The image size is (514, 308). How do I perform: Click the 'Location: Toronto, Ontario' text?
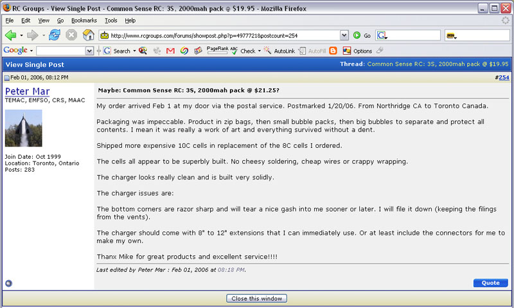pos(42,163)
